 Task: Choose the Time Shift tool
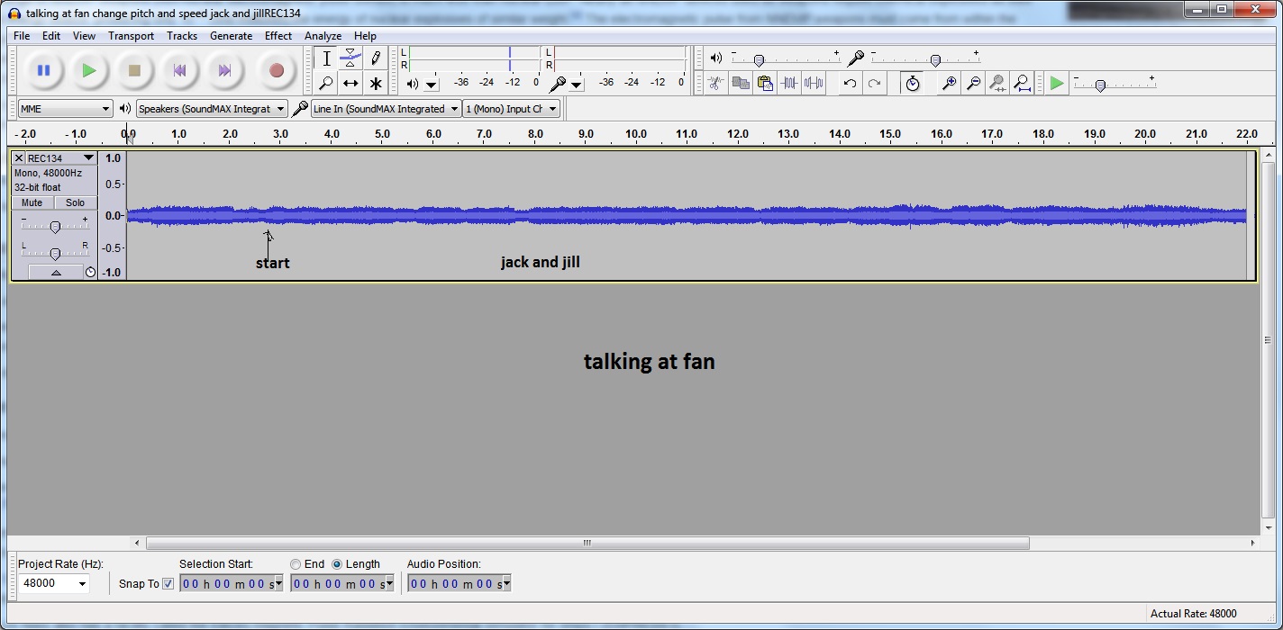click(350, 84)
